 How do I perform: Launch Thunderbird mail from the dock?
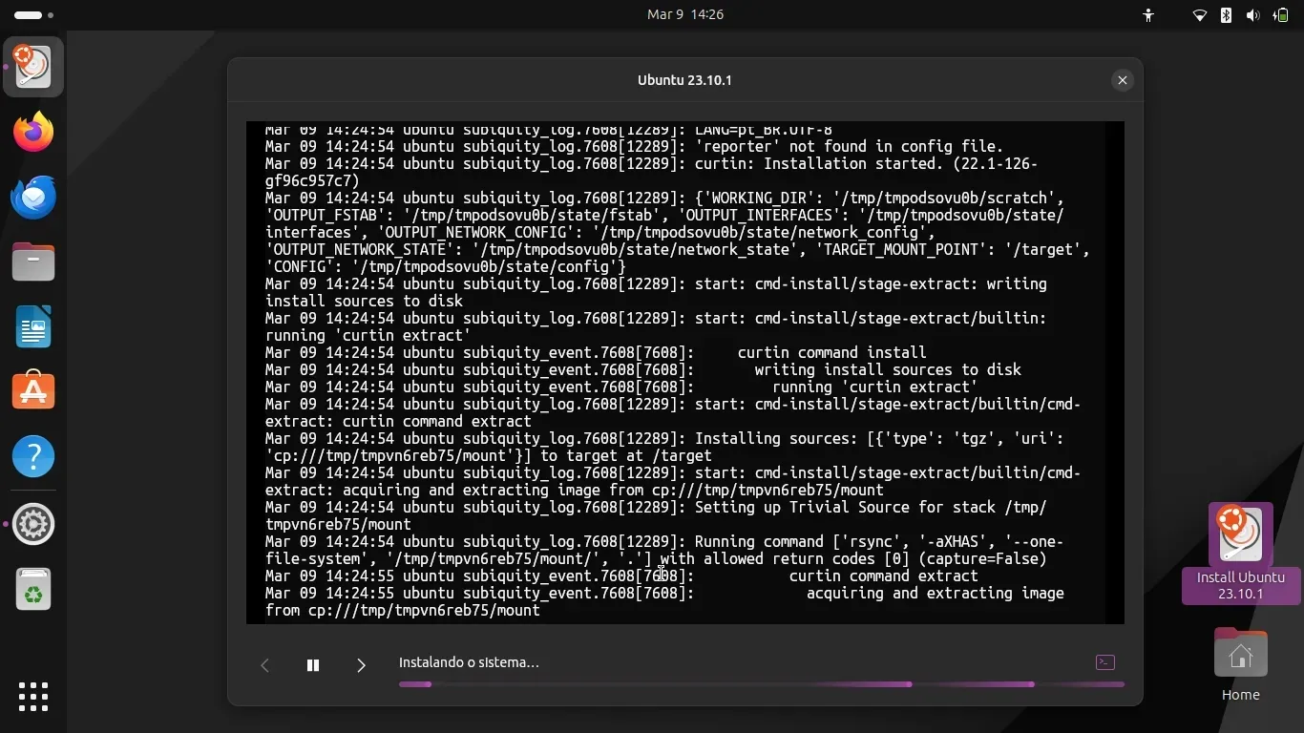33,198
